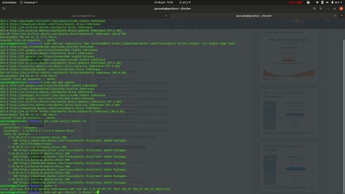Click the rc2 docker-ce version line
The width and height of the screenshot is (345, 194).
(x=37, y=147)
